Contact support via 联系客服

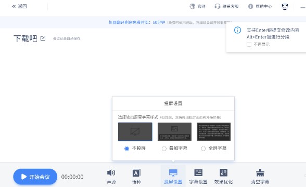(226, 6)
